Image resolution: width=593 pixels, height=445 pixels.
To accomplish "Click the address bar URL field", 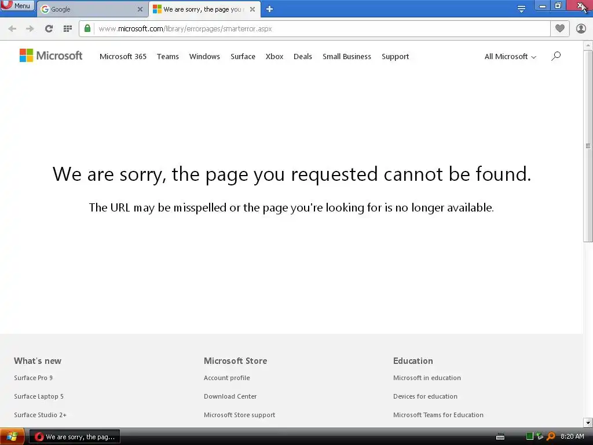I will 321,29.
